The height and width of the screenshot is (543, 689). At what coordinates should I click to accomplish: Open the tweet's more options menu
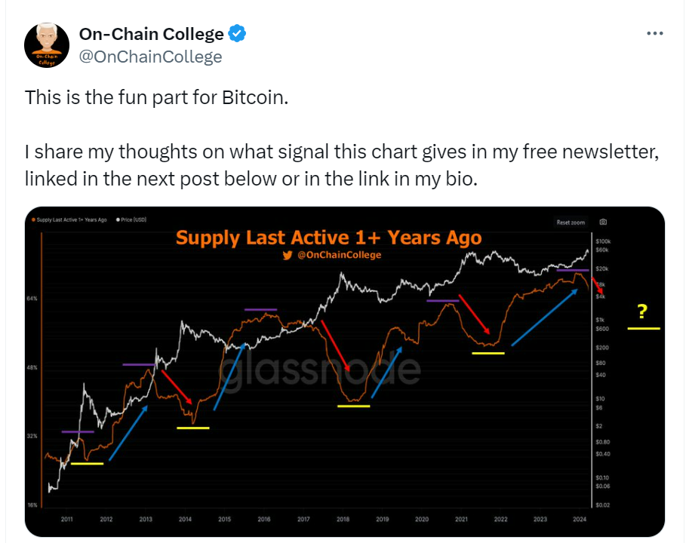click(x=655, y=34)
